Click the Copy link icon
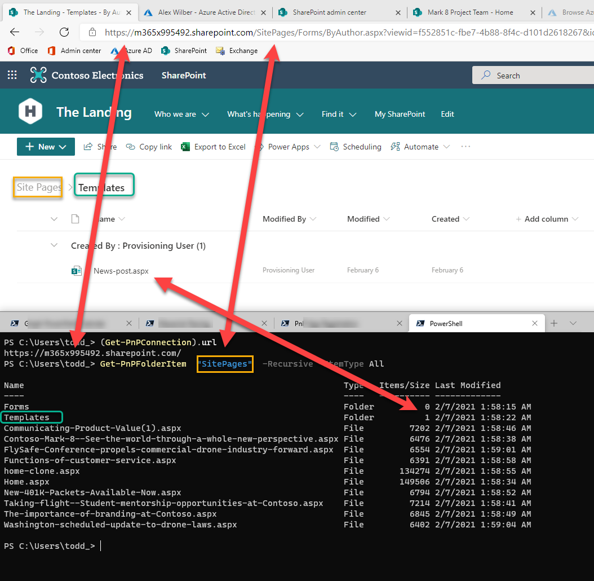Image resolution: width=594 pixels, height=581 pixels. tap(130, 147)
